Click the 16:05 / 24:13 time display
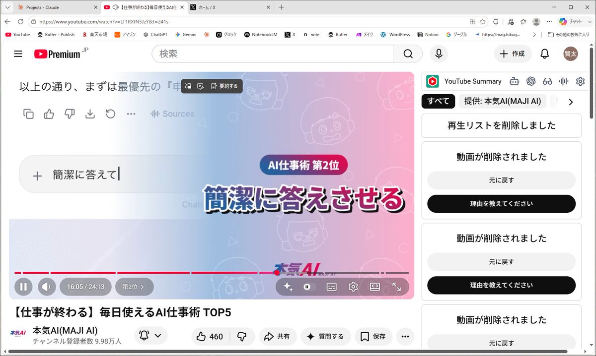Screen dimensions: 596x356 pyautogui.click(x=85, y=287)
